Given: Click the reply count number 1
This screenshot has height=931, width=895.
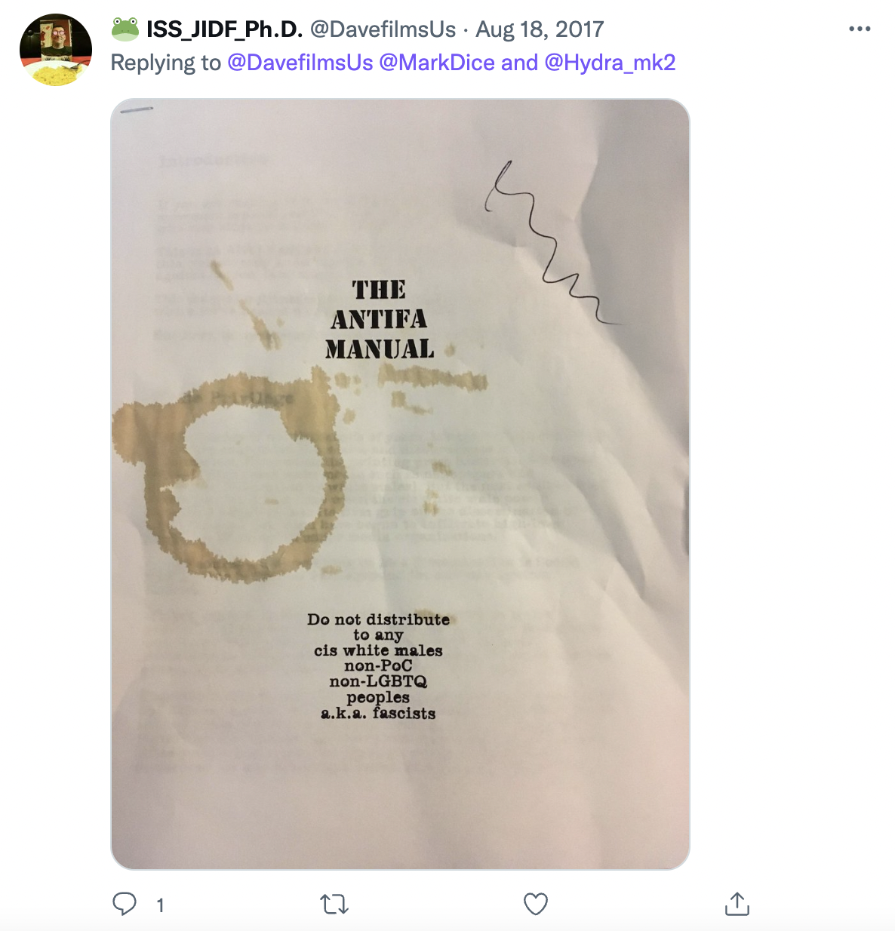Looking at the screenshot, I should [x=160, y=905].
